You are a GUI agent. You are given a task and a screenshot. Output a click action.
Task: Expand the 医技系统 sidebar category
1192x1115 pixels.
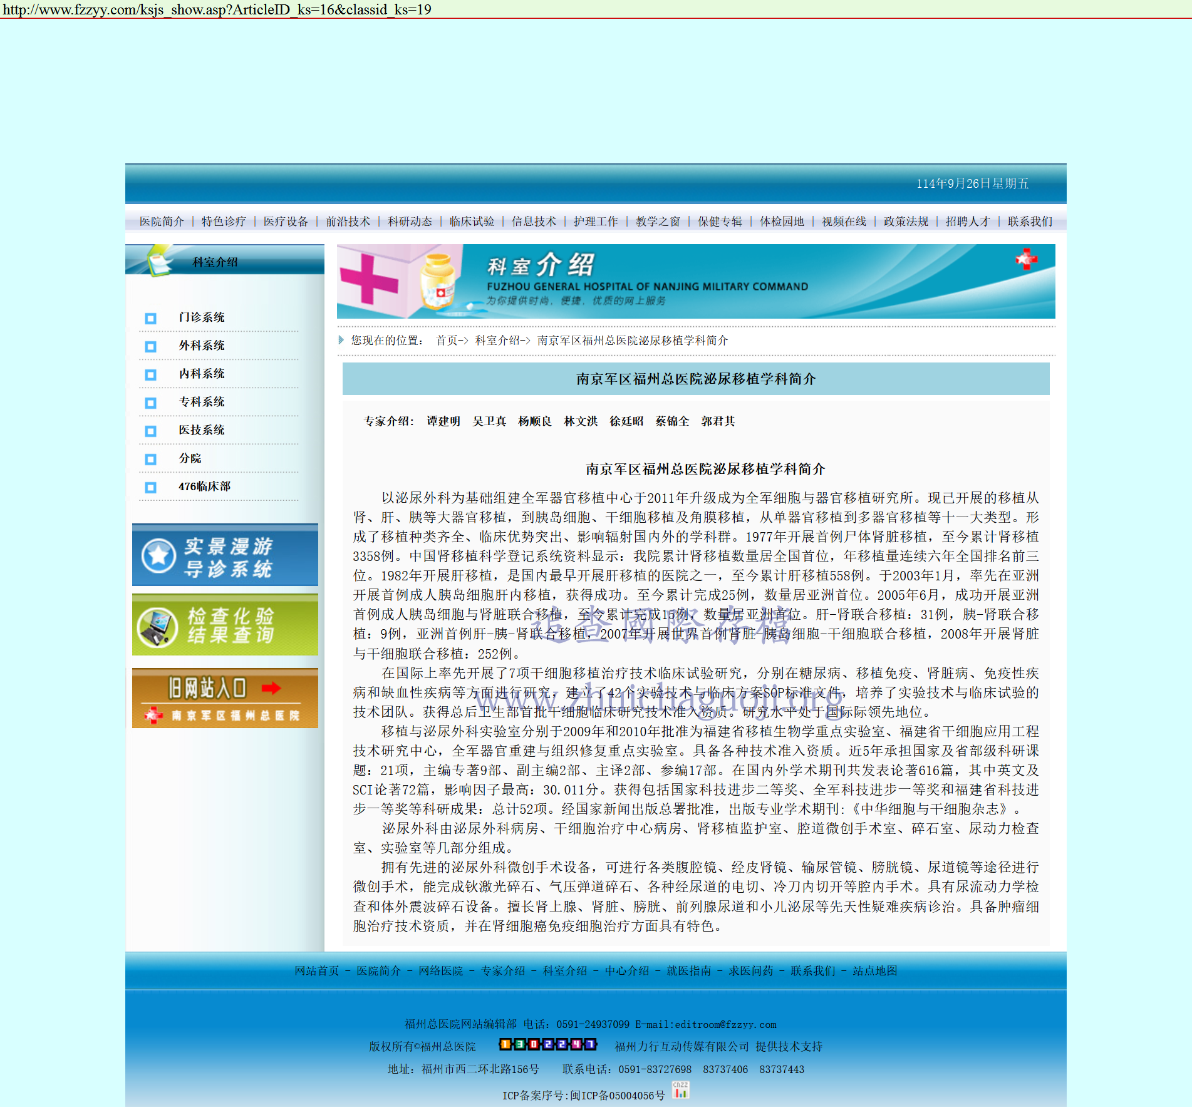pyautogui.click(x=201, y=430)
